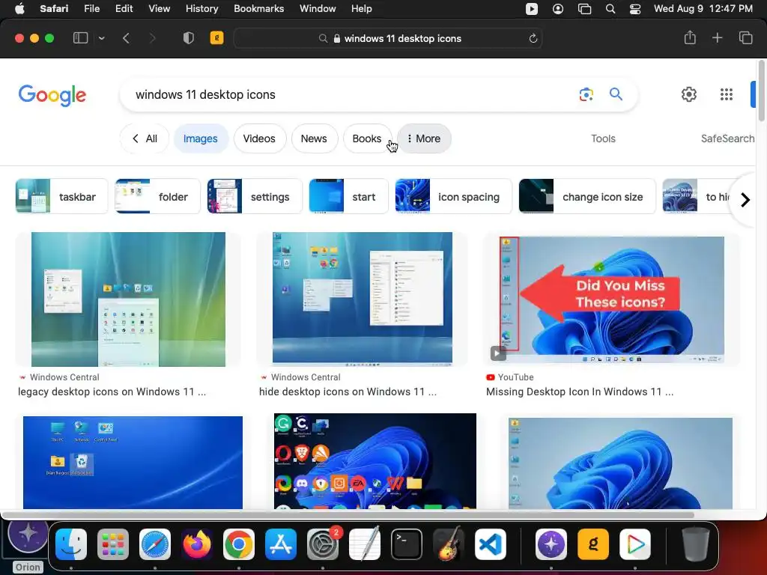Expand the More search categories menu
Viewport: 767px width, 575px height.
424,139
